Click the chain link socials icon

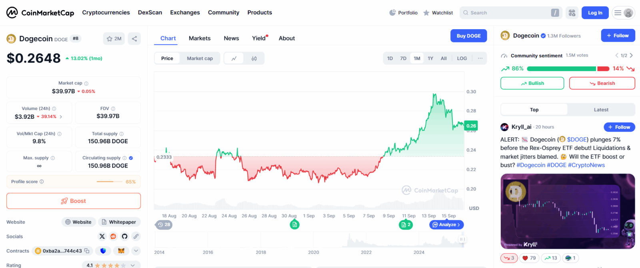(x=136, y=236)
